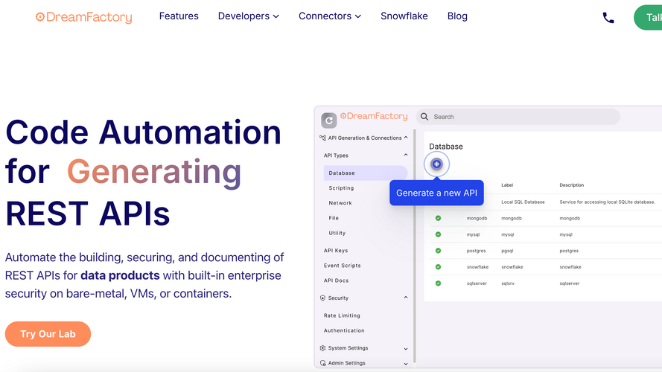The image size is (662, 372).
Task: Click the Generate a new API tooltip
Action: coord(436,193)
